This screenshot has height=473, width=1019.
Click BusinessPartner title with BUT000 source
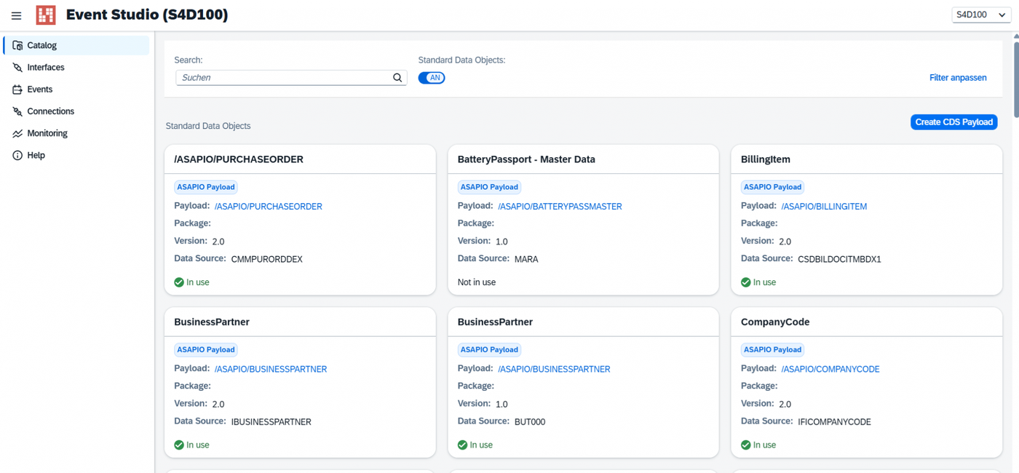[x=495, y=322]
